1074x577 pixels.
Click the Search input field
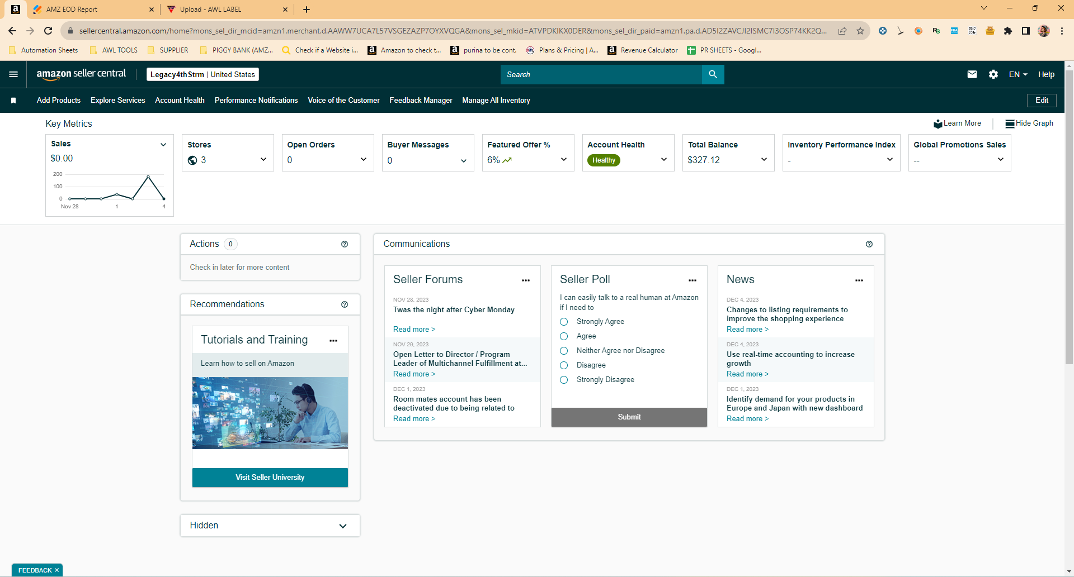[x=601, y=74]
